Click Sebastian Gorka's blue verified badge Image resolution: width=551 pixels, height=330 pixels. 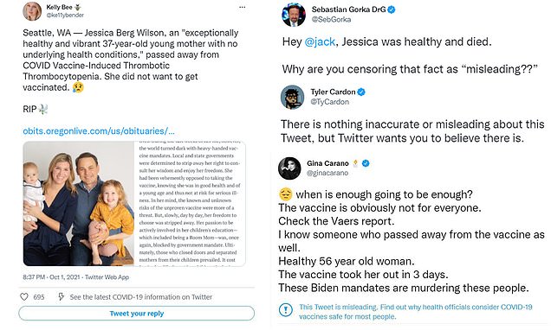[392, 10]
